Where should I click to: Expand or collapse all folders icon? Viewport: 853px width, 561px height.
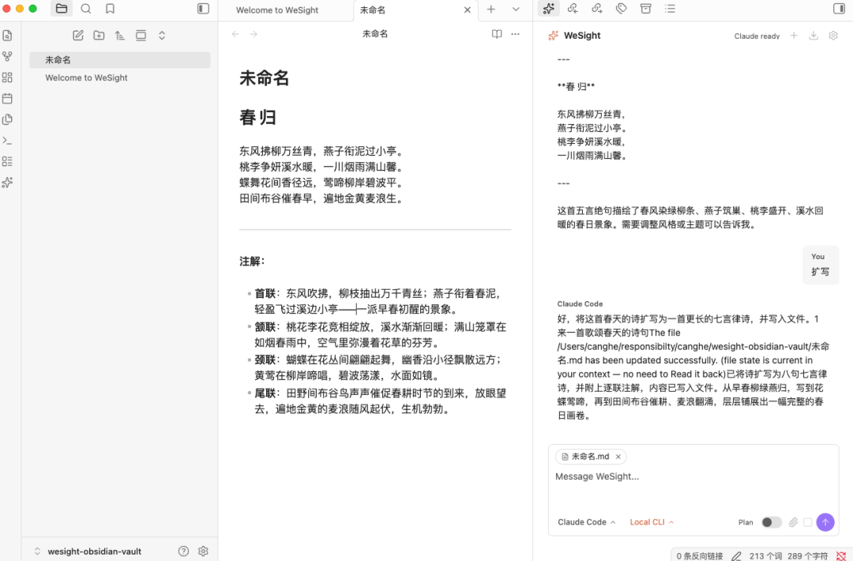162,36
